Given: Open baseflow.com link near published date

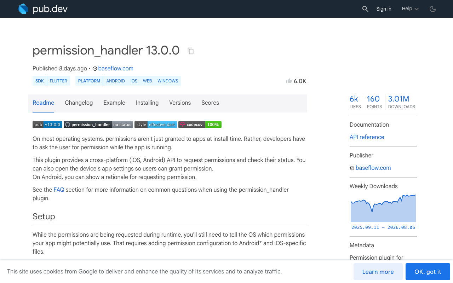Looking at the screenshot, I should point(116,69).
